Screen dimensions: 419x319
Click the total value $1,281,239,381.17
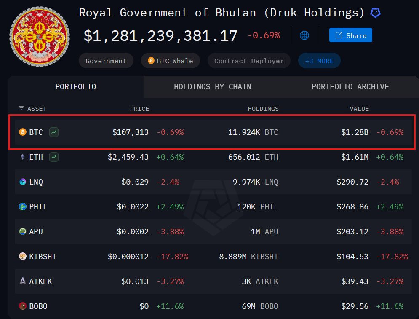[160, 36]
